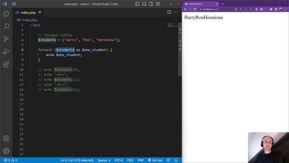289x163 pixels.
Task: Select the localhost browser tab
Action: pos(200,4)
